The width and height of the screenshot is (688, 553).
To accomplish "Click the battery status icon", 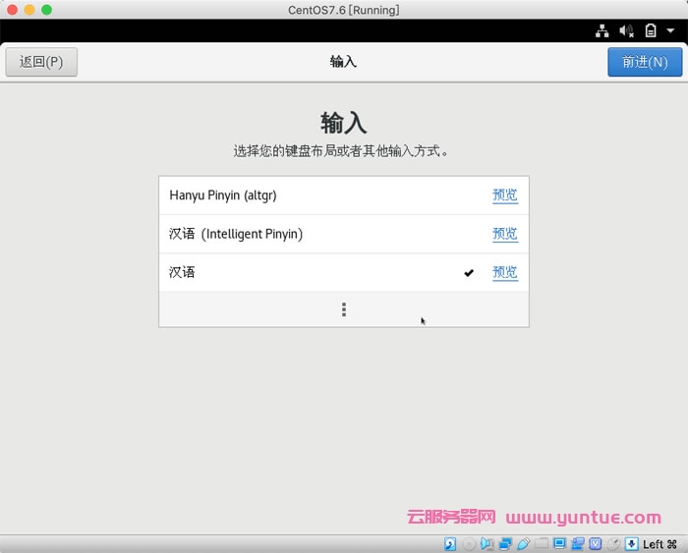I will point(650,31).
